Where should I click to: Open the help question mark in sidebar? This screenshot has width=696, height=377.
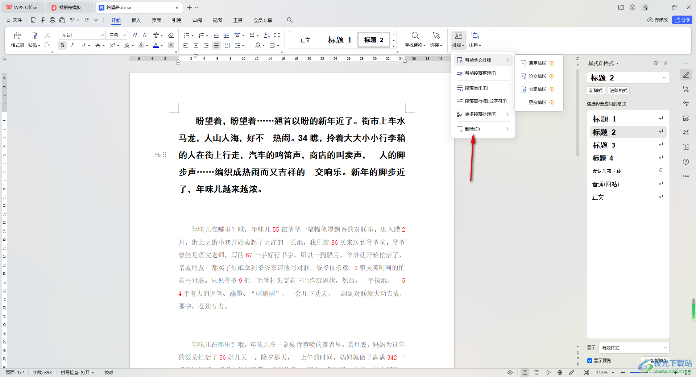pyautogui.click(x=686, y=162)
